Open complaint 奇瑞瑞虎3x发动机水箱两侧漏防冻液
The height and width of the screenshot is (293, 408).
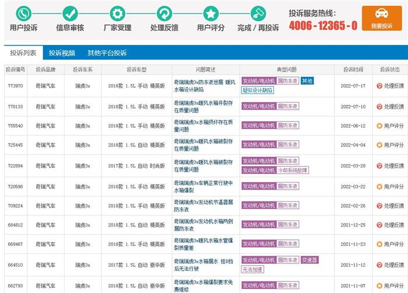tap(203, 225)
